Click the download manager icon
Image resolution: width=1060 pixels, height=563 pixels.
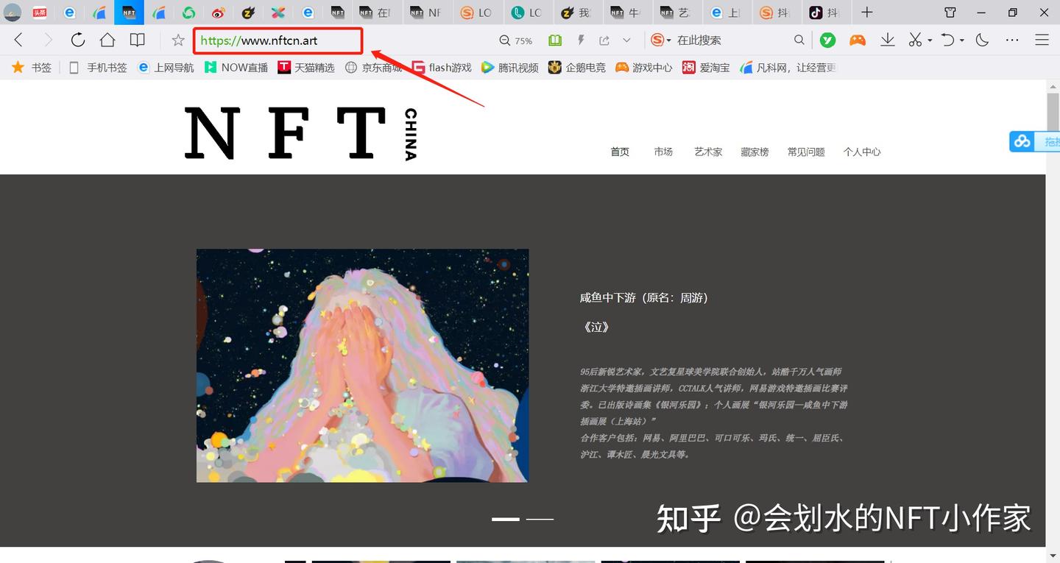pos(887,40)
